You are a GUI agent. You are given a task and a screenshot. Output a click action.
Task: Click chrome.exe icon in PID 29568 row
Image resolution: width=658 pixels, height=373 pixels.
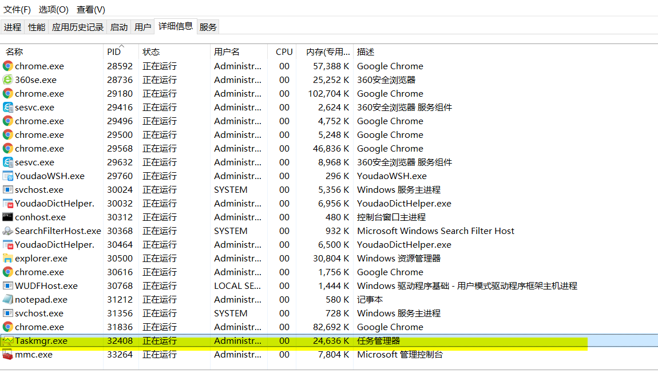point(7,149)
